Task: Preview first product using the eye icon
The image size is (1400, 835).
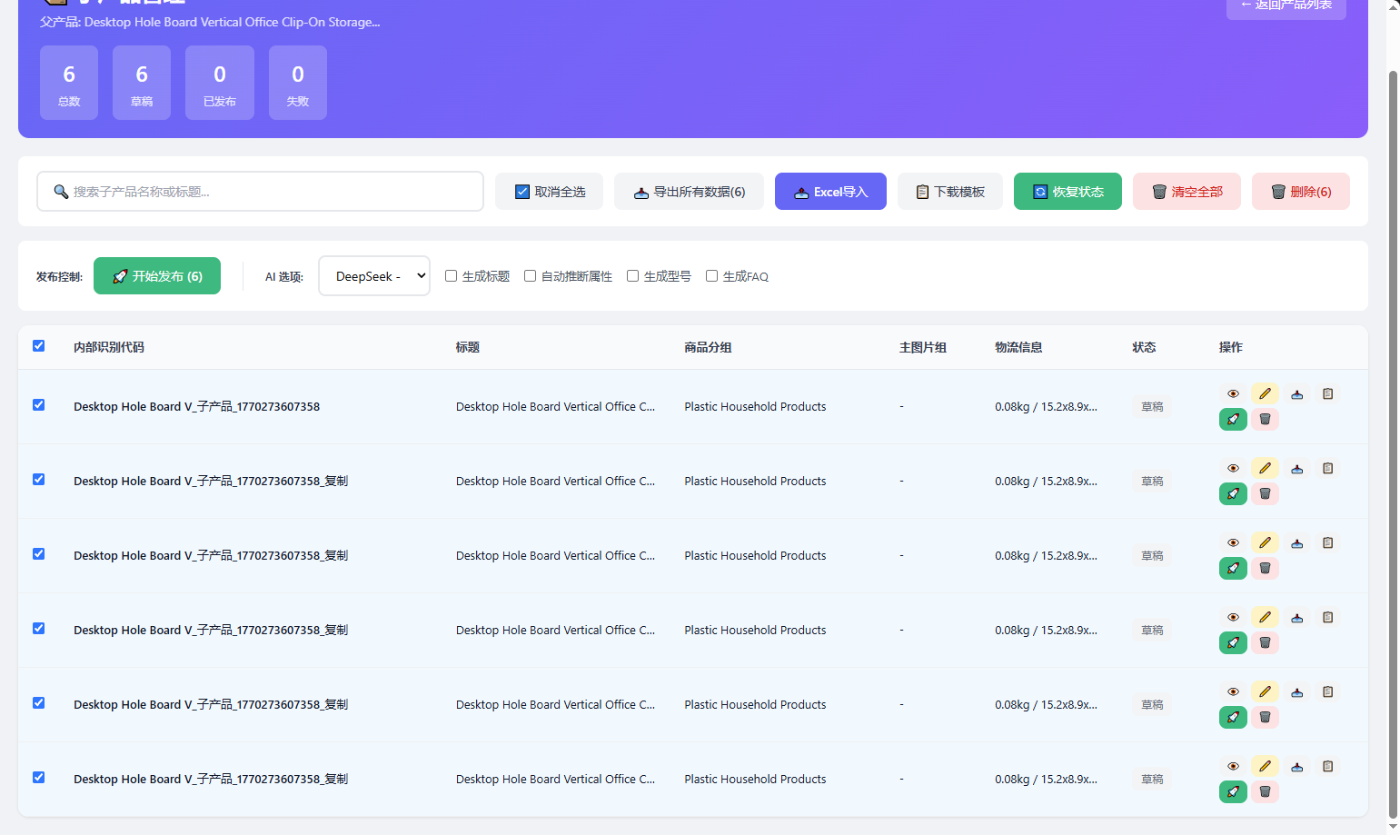Action: pos(1233,393)
